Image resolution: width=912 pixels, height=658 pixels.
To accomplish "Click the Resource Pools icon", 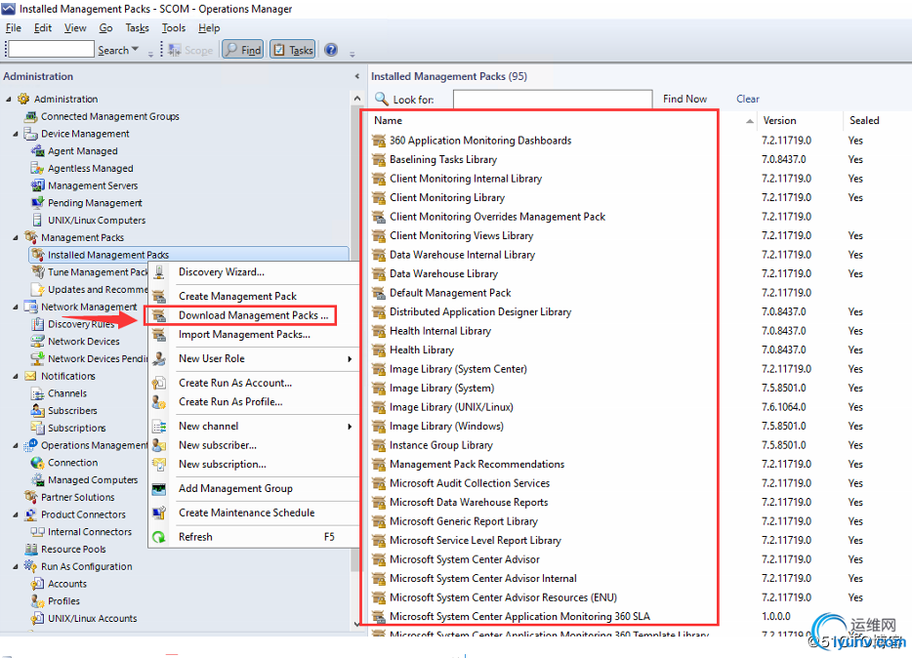I will (31, 550).
